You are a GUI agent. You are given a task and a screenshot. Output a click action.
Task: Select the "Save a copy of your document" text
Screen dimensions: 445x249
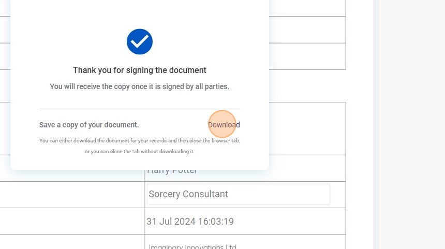click(x=89, y=125)
